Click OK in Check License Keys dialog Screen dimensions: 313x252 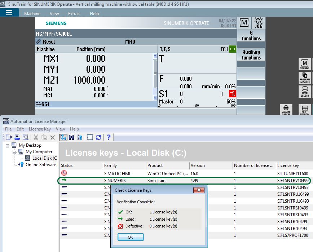click(x=131, y=237)
